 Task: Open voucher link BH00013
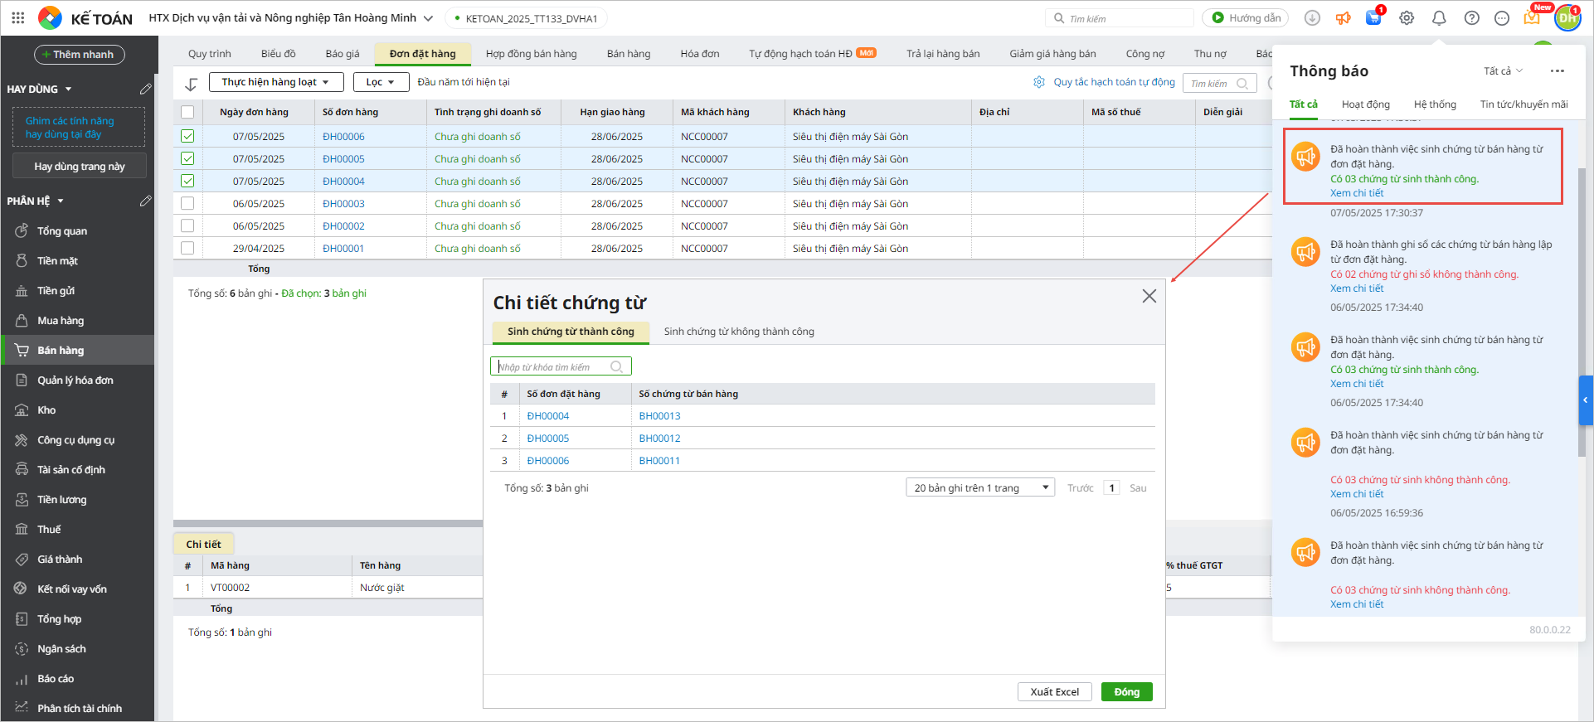pos(659,416)
